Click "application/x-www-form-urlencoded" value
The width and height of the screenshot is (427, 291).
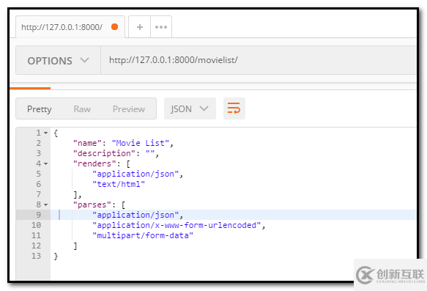pos(177,225)
